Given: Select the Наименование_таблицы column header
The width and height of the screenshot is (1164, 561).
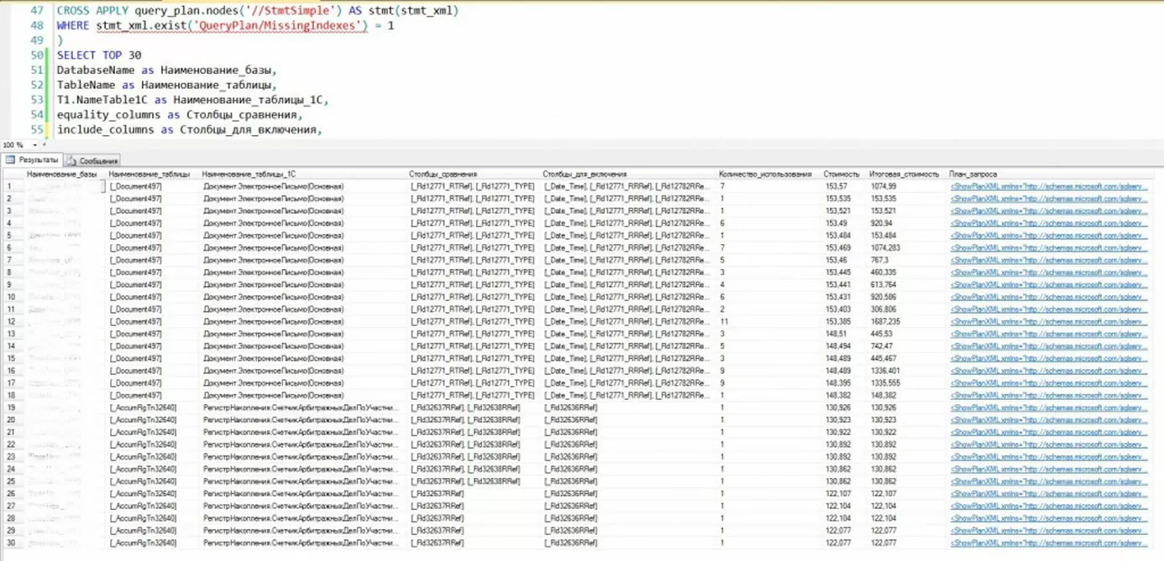Looking at the screenshot, I should tap(149, 174).
